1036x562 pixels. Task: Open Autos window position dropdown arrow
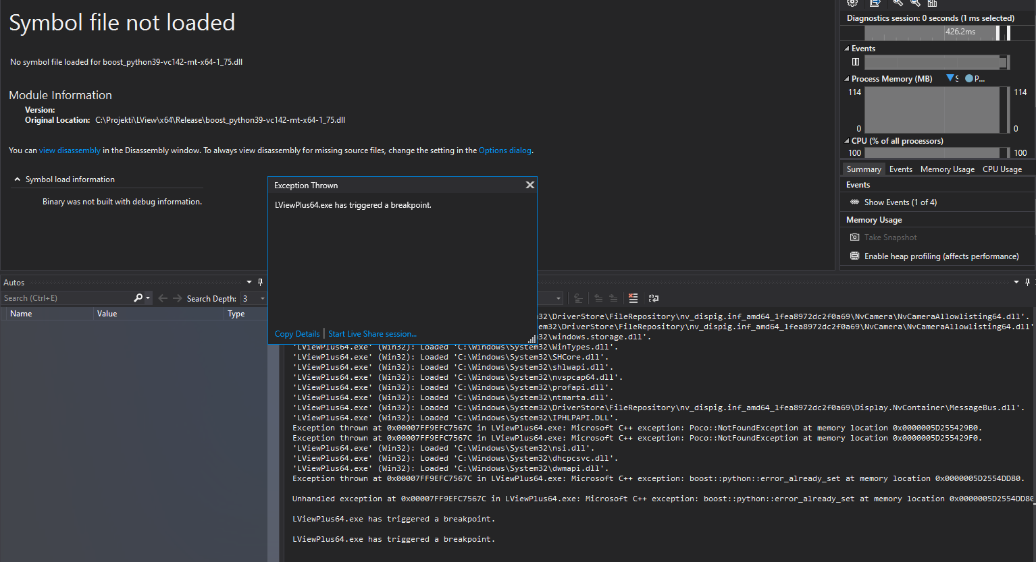pos(249,282)
